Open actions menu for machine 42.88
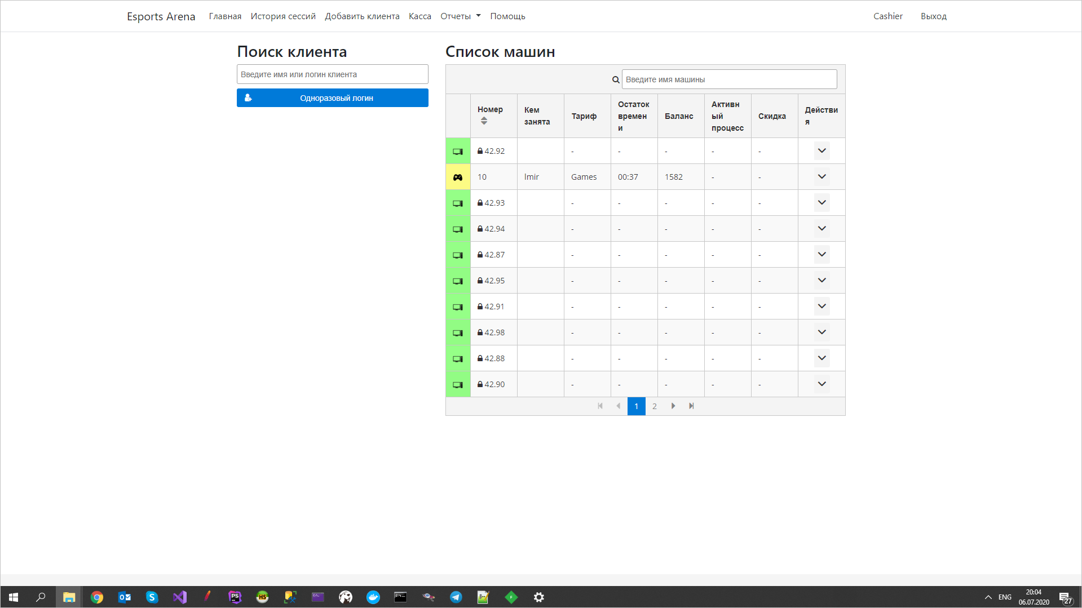Image resolution: width=1082 pixels, height=608 pixels. (822, 358)
